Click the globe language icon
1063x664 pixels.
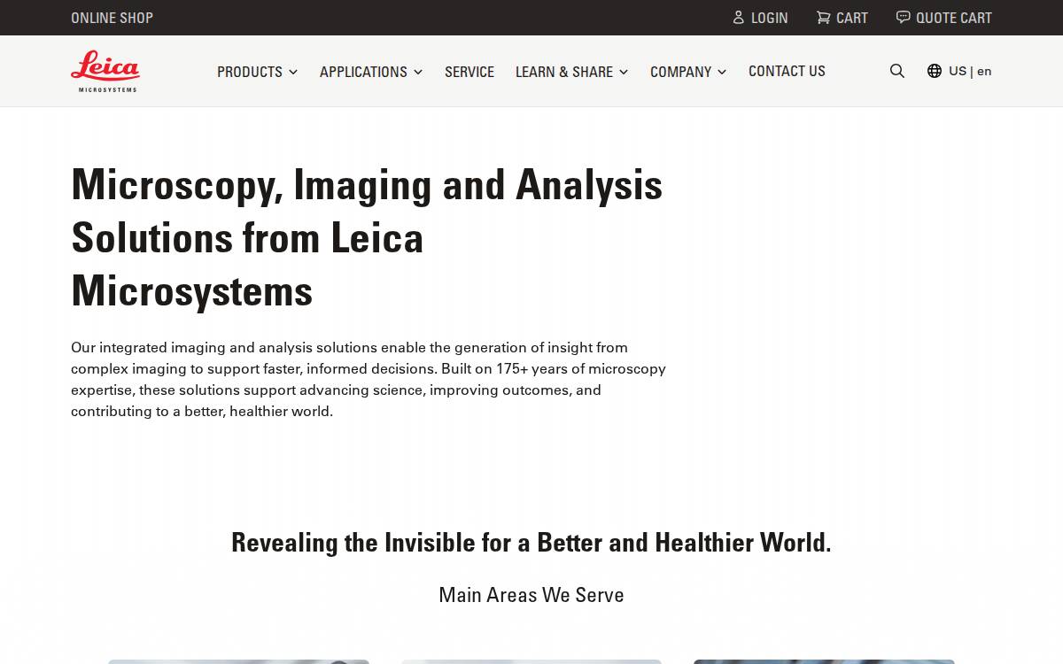click(x=935, y=71)
